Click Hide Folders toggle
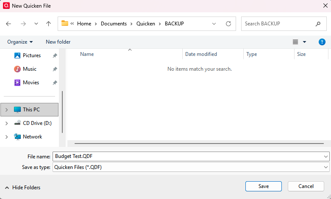The height and width of the screenshot is (199, 331). [22, 188]
